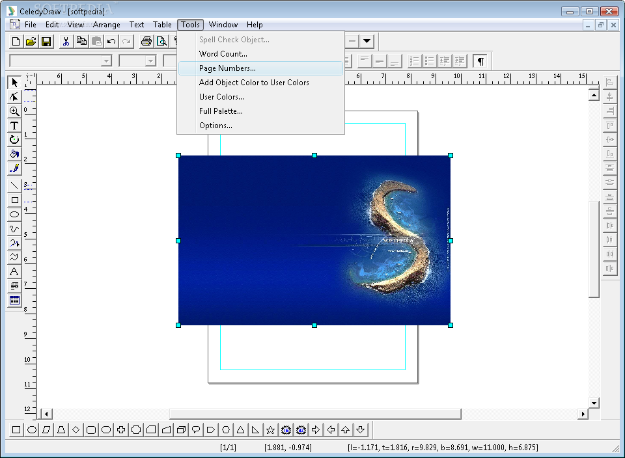This screenshot has width=625, height=458.
Task: Open the Table menu
Action: point(162,25)
